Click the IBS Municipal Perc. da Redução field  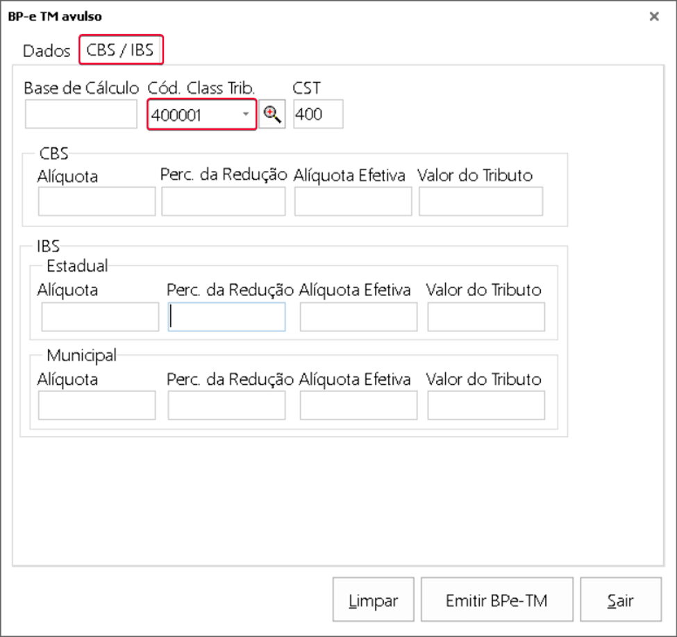pos(226,405)
